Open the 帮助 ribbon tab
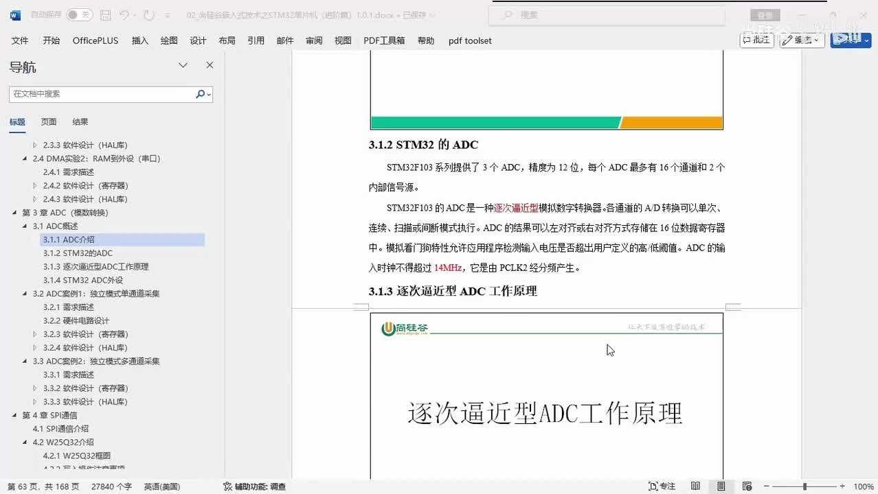Viewport: 878px width, 494px height. coord(426,40)
